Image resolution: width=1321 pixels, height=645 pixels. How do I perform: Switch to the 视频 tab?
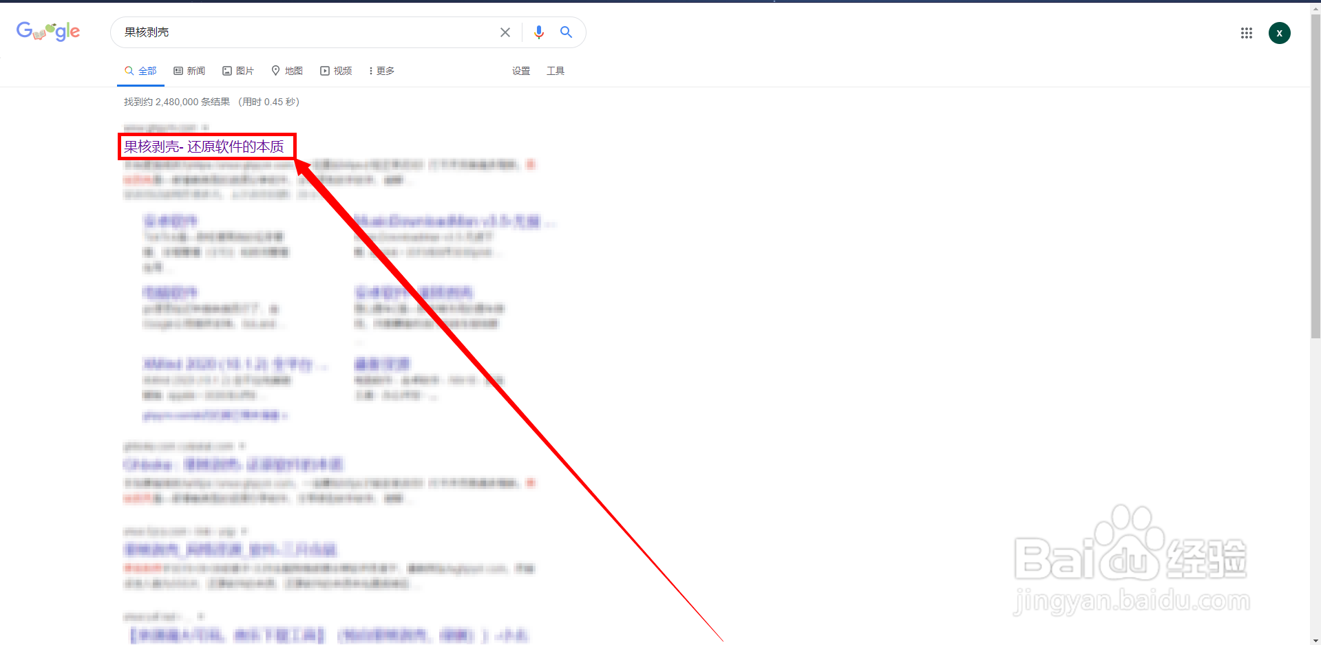336,70
